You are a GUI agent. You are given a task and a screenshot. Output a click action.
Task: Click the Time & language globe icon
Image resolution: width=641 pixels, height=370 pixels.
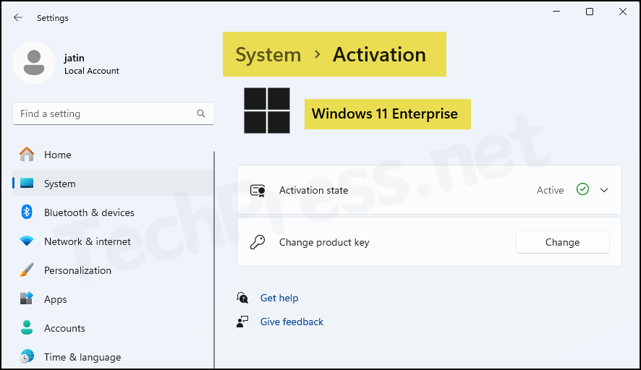[27, 356]
